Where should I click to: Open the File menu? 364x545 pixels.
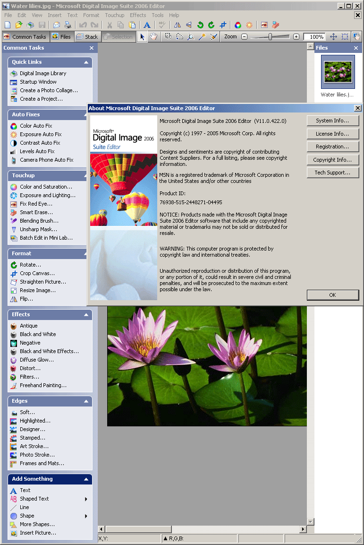point(8,15)
